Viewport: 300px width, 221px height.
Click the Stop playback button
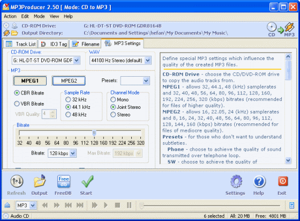coord(117,205)
